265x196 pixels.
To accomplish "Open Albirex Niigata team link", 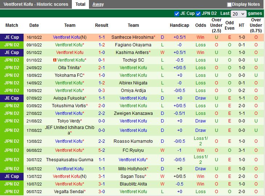I will click(x=133, y=83).
